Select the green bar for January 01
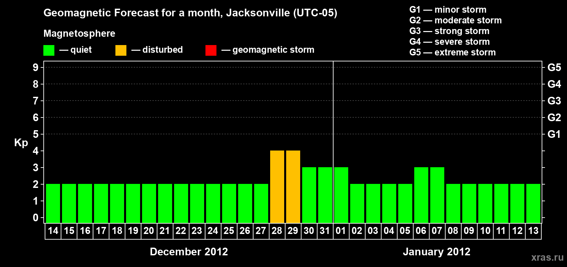This screenshot has width=567, height=267. point(341,195)
